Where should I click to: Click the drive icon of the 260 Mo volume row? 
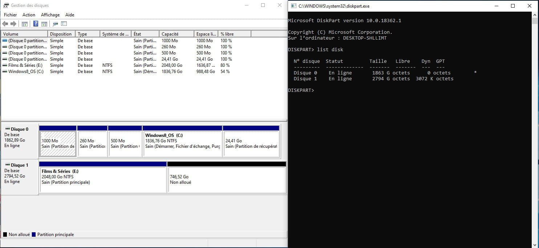pos(5,47)
